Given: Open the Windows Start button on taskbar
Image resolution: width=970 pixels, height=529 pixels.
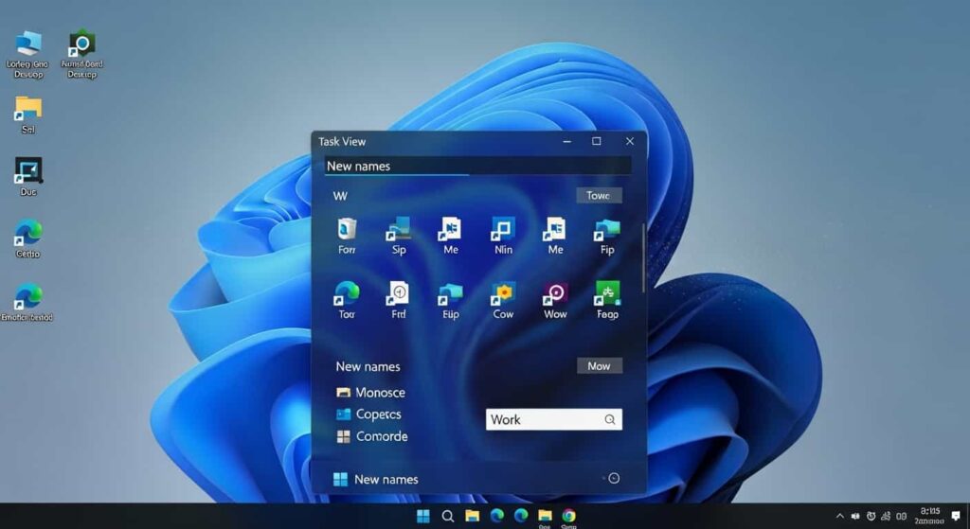Looking at the screenshot, I should click(x=422, y=516).
